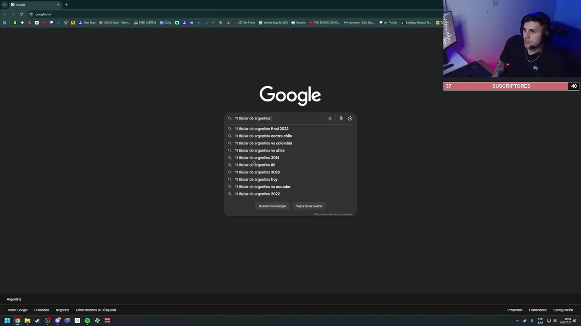Open the Chat Stats bookmark

pyautogui.click(x=87, y=23)
